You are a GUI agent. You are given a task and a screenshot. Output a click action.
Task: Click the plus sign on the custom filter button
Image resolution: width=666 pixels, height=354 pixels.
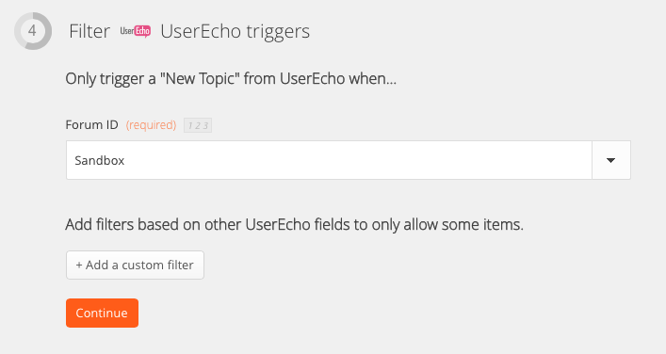[79, 265]
